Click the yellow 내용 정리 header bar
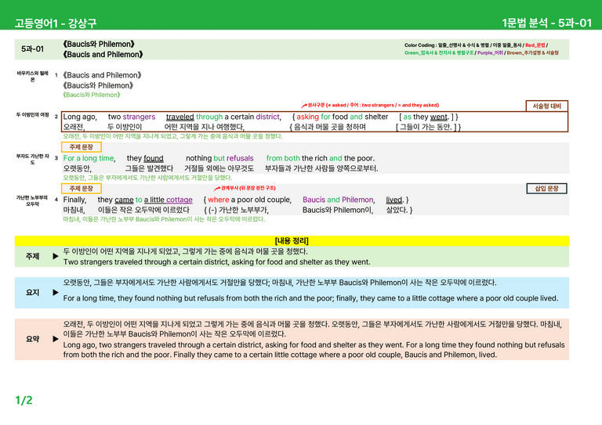Viewport: 602px width, 425px height. [x=292, y=240]
